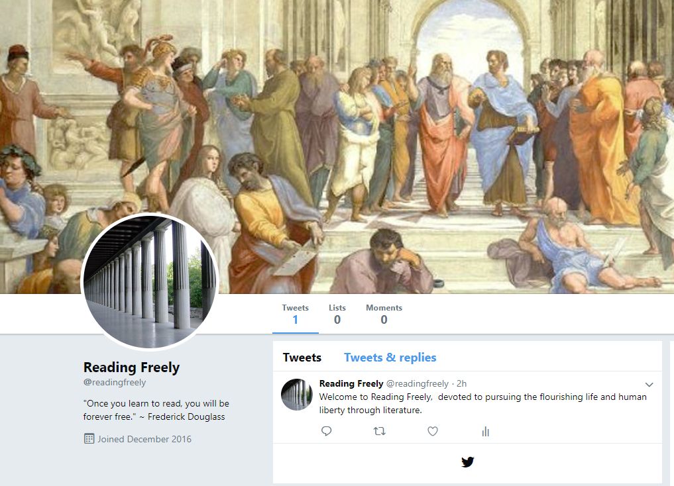Image resolution: width=674 pixels, height=486 pixels.
Task: Open the tweet options chevron dropdown
Action: pyautogui.click(x=649, y=385)
